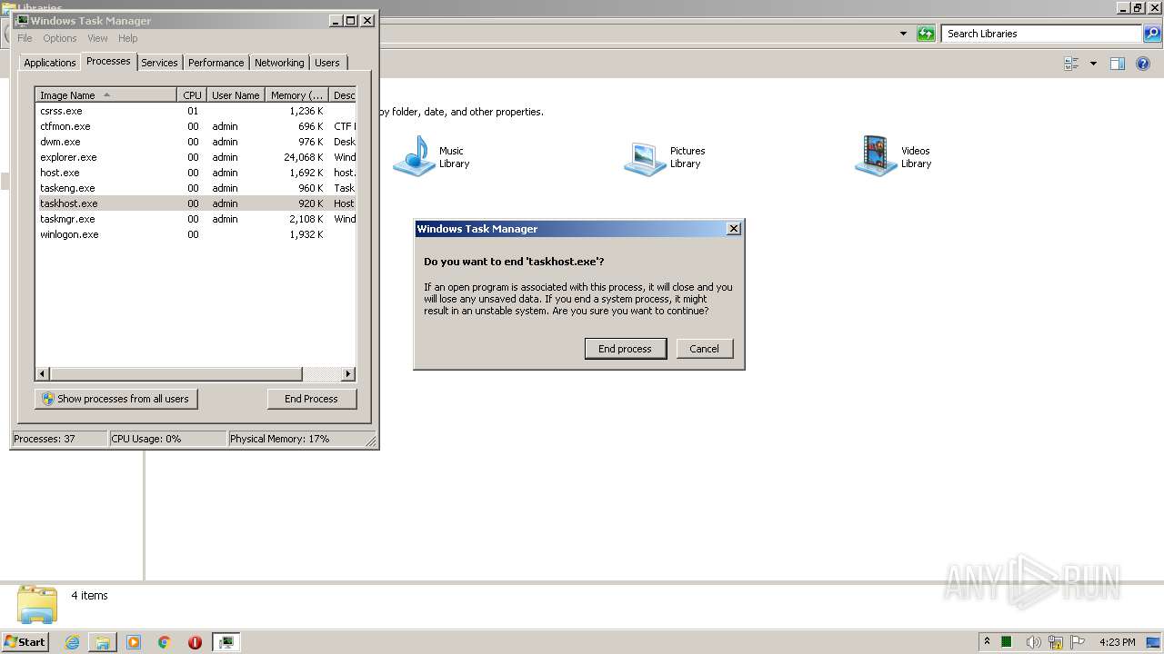Screen dimensions: 1164x654
Task: Click Cancel in the end process dialog
Action: pyautogui.click(x=704, y=349)
